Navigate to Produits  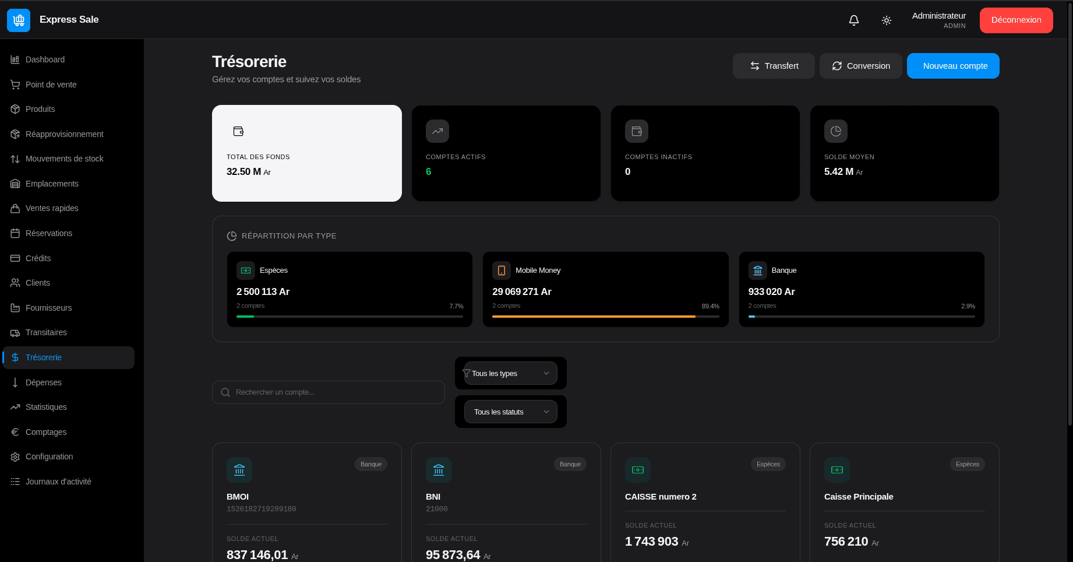[69, 109]
